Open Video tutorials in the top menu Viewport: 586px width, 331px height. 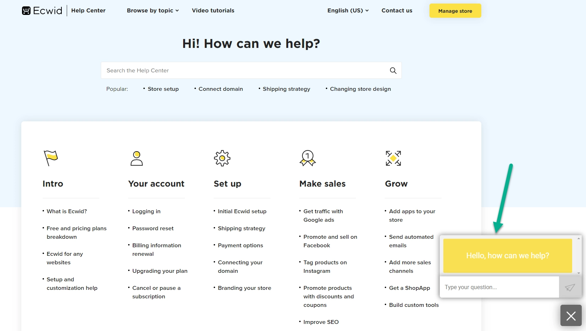[x=213, y=11]
